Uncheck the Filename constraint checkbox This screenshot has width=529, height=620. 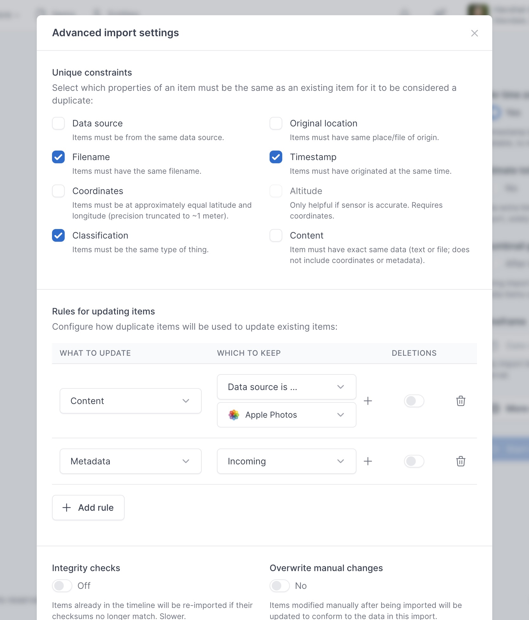[58, 157]
